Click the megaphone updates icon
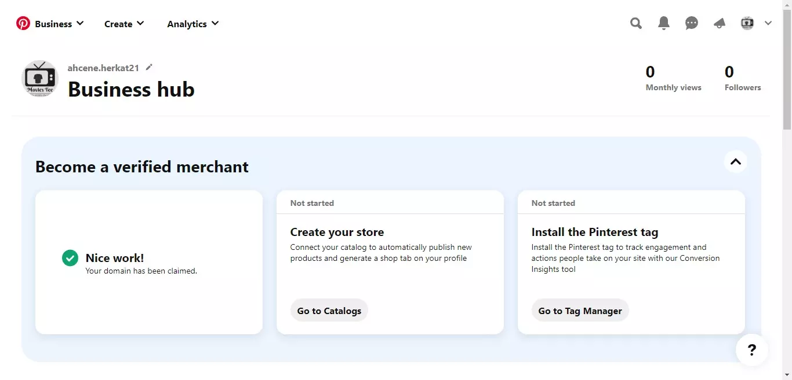The height and width of the screenshot is (380, 792). point(720,24)
